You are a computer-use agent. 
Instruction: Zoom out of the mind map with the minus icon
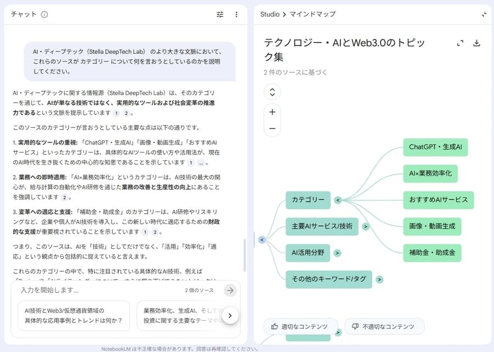pyautogui.click(x=272, y=128)
